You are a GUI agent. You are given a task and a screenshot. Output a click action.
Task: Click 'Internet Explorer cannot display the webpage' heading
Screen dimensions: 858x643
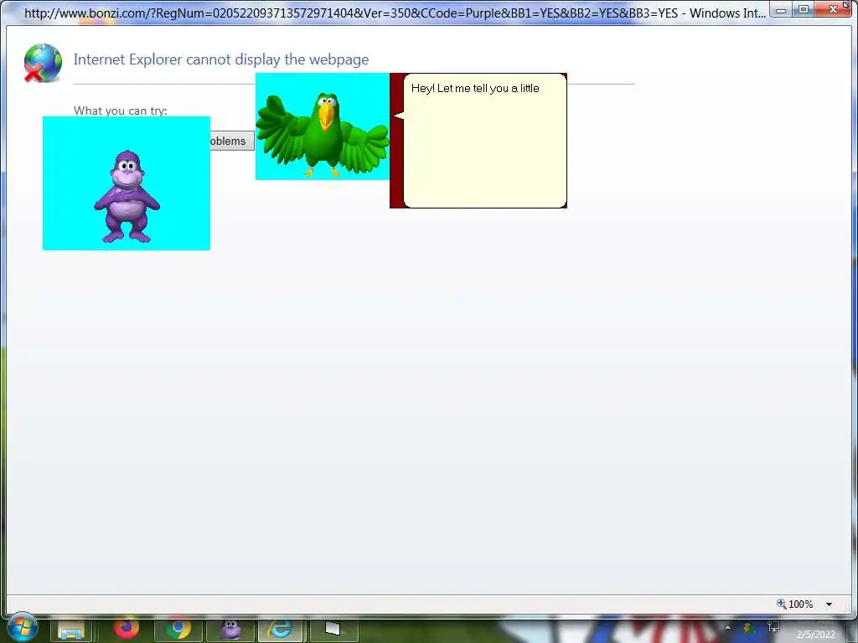tap(221, 59)
